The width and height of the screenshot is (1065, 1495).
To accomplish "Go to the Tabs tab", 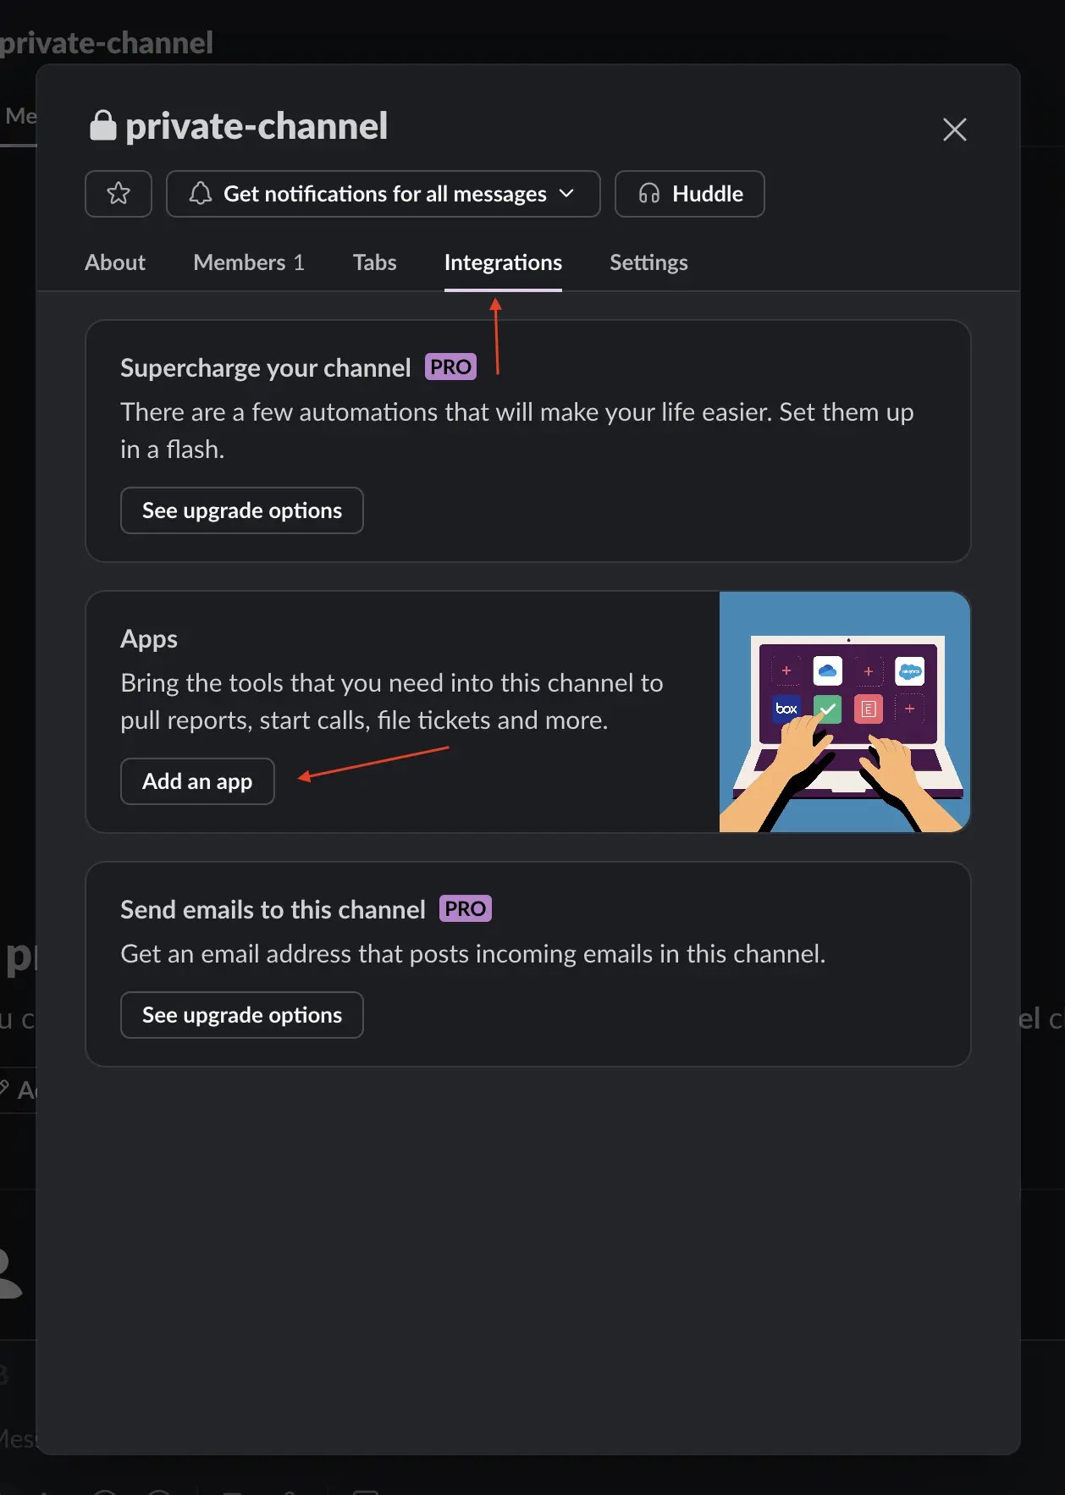I will pos(374,262).
